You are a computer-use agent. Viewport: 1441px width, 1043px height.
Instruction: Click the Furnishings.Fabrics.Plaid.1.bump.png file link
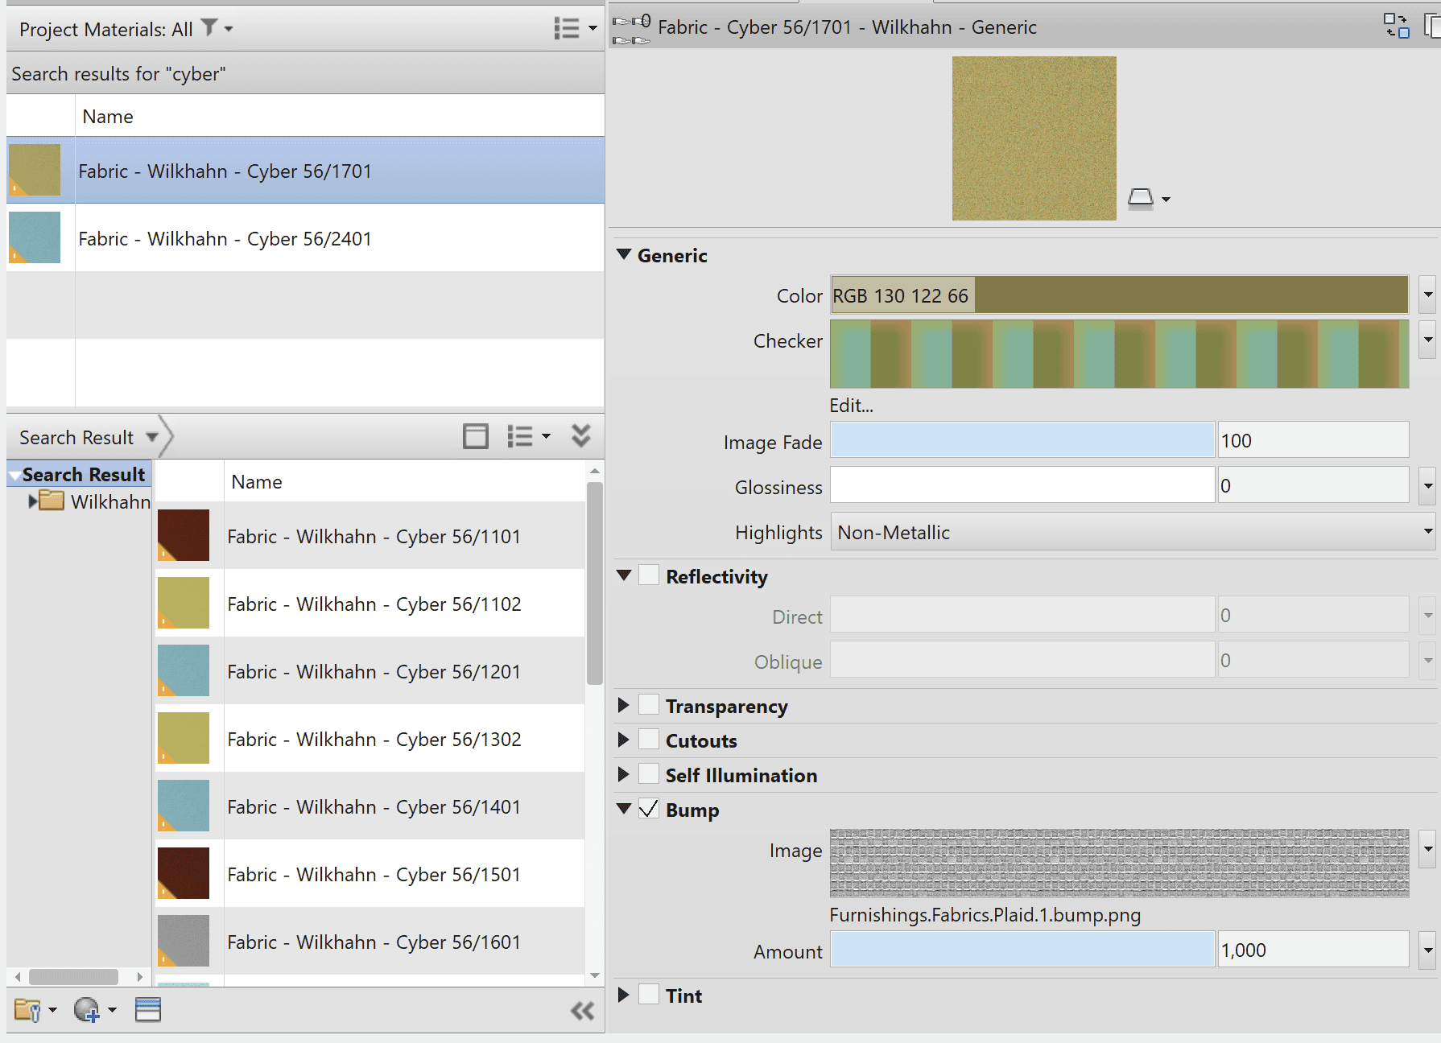[985, 915]
